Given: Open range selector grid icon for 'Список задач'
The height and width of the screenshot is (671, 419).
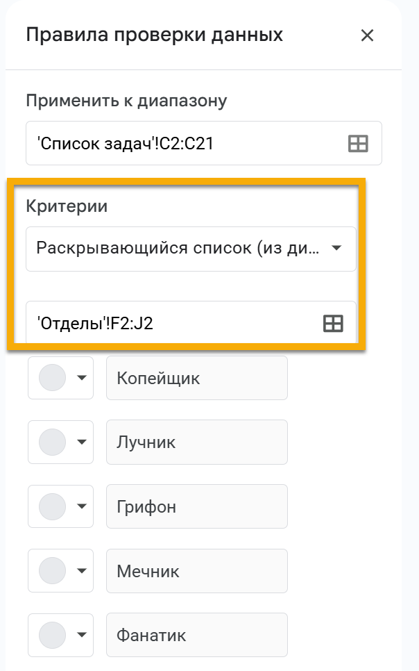Looking at the screenshot, I should coord(358,143).
